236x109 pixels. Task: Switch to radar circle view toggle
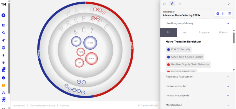click(x=218, y=14)
